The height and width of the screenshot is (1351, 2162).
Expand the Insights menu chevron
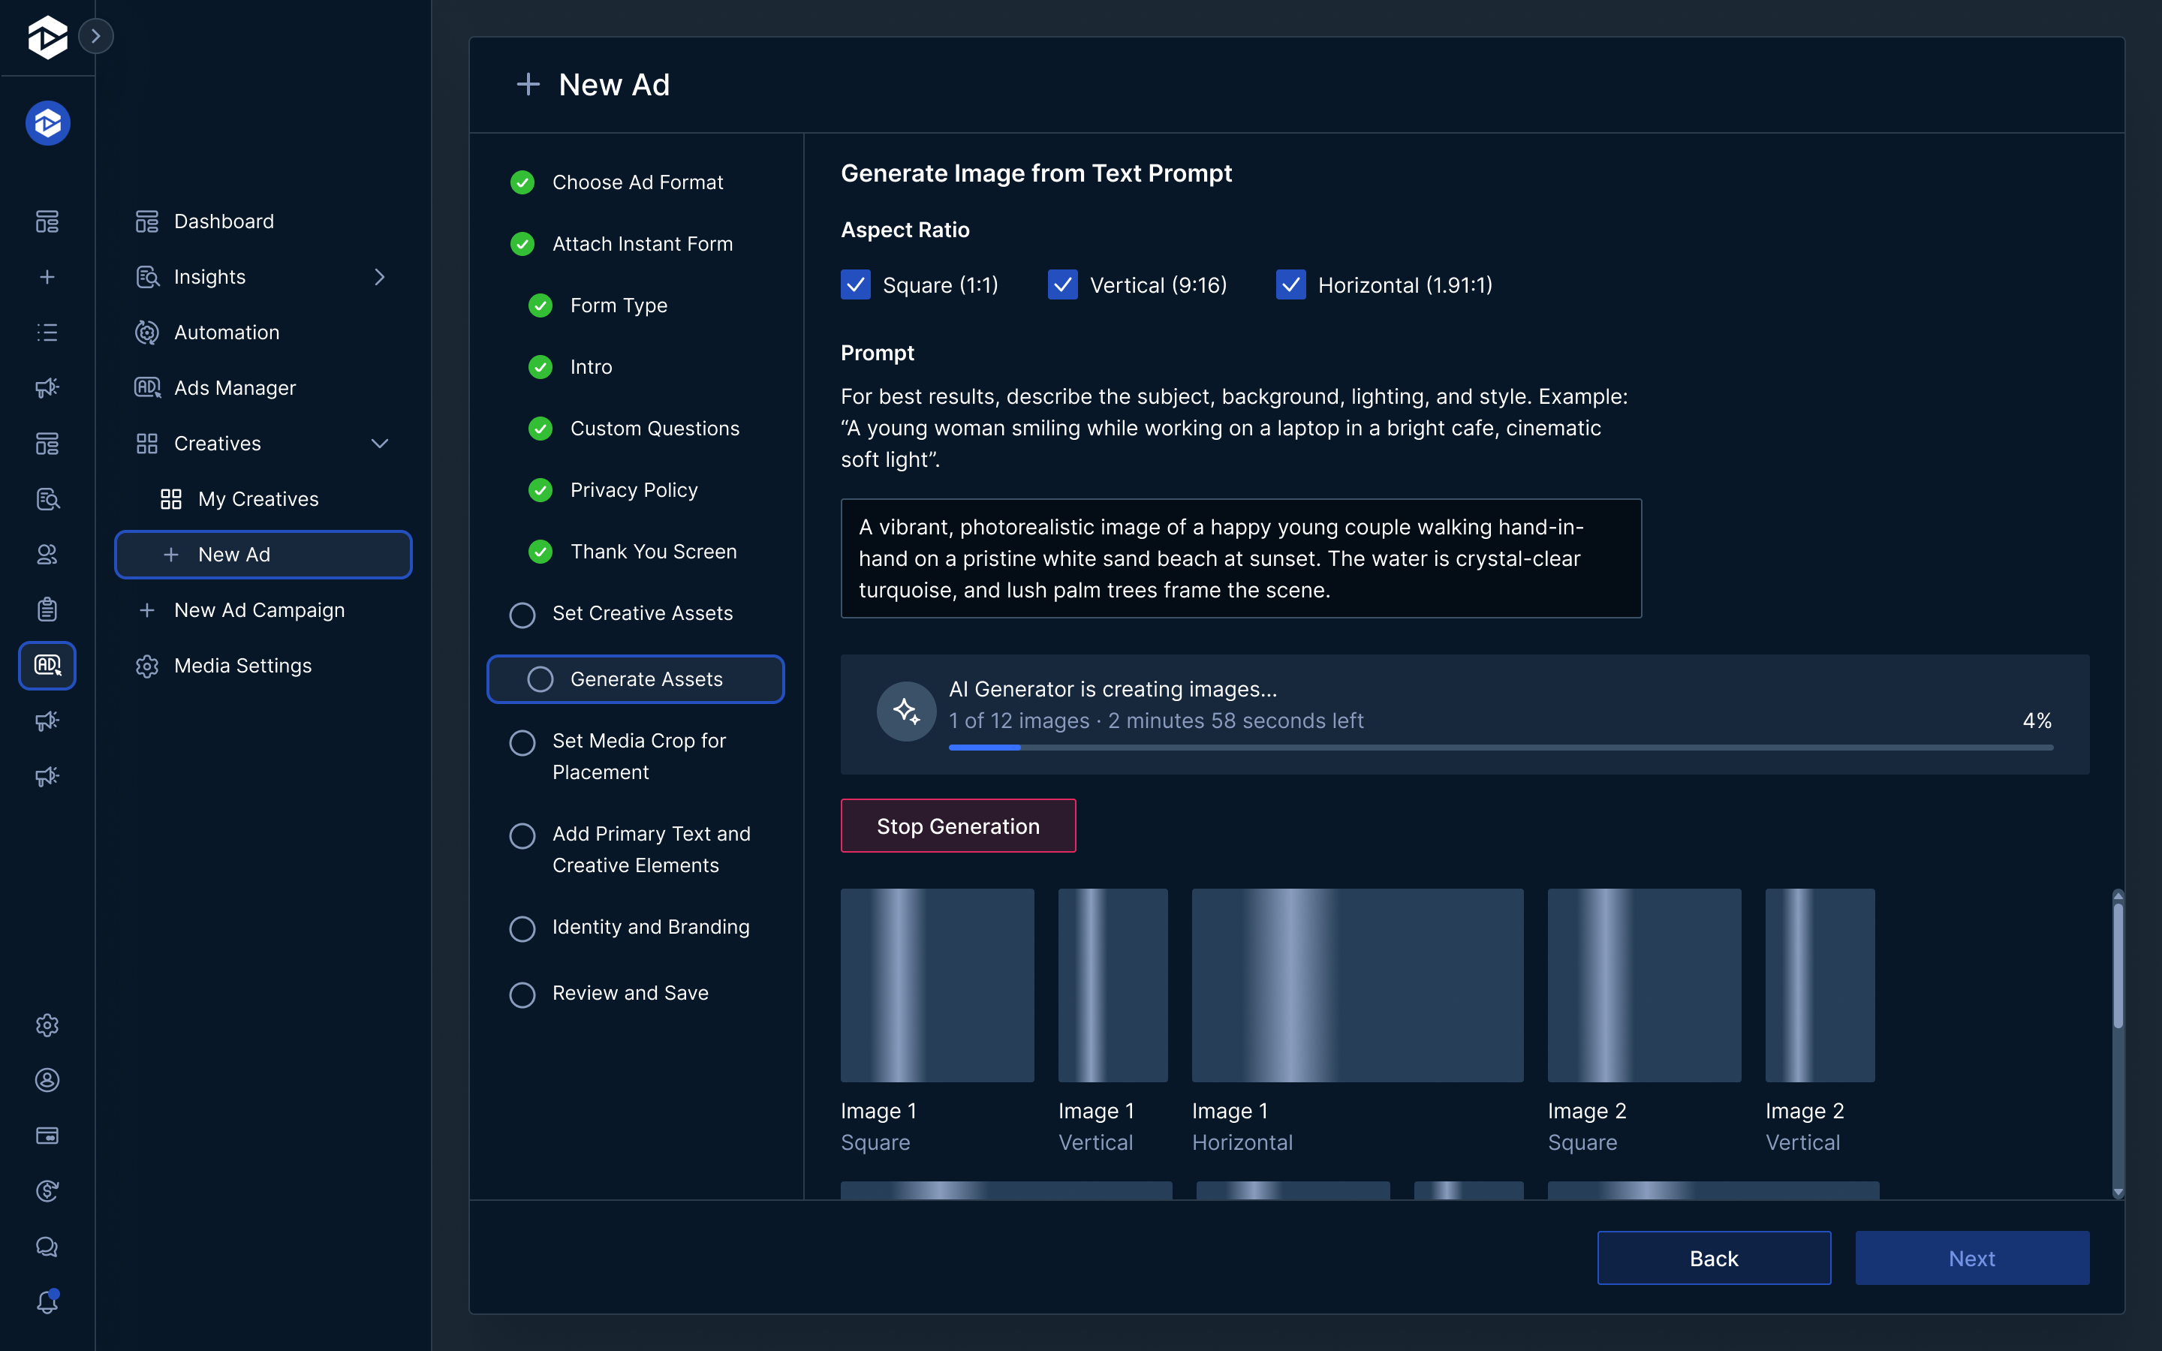pyautogui.click(x=380, y=277)
